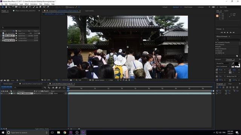Select the Clone Stamp tool
Image resolution: width=241 pixels, height=135 pixels.
pyautogui.click(x=37, y=7)
